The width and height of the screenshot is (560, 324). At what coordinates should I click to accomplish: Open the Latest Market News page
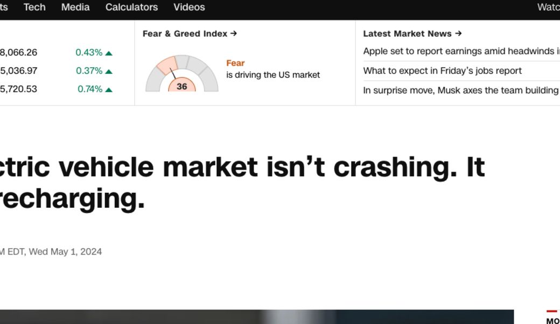point(407,33)
